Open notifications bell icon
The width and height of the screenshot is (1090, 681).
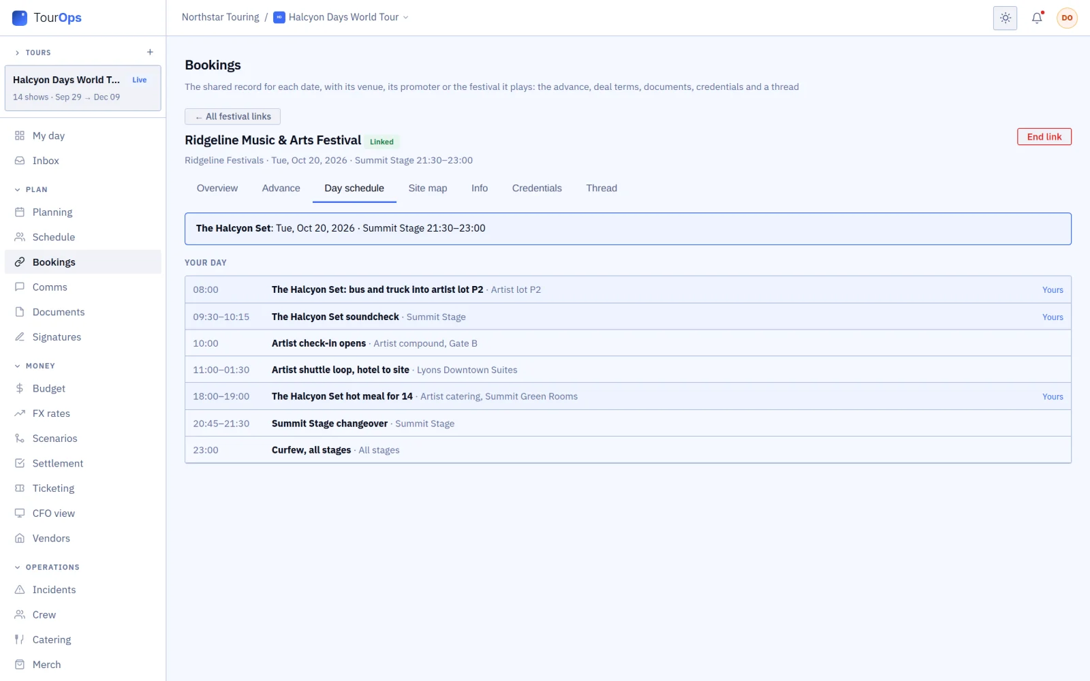click(1037, 18)
